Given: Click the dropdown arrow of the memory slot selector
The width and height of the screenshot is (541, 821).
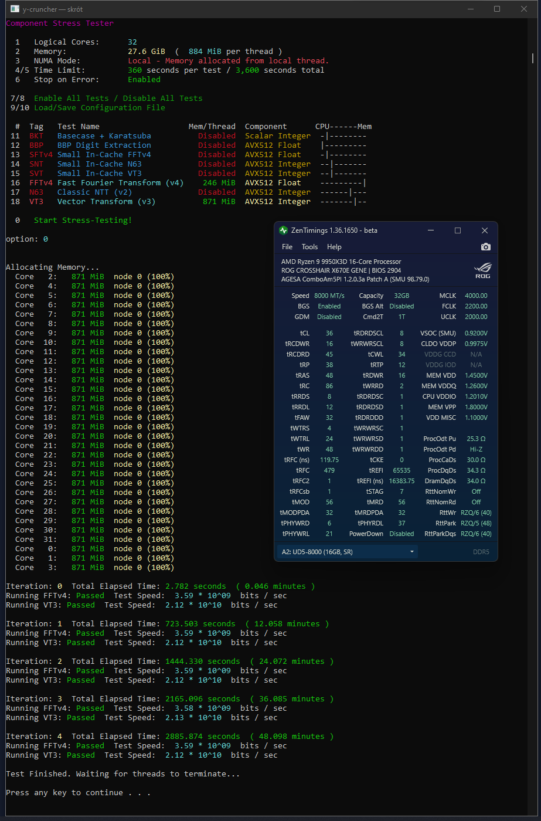Looking at the screenshot, I should pyautogui.click(x=412, y=552).
